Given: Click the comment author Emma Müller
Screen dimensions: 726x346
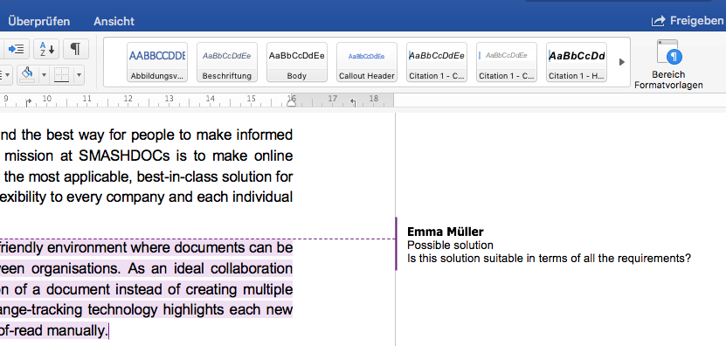Looking at the screenshot, I should [446, 232].
